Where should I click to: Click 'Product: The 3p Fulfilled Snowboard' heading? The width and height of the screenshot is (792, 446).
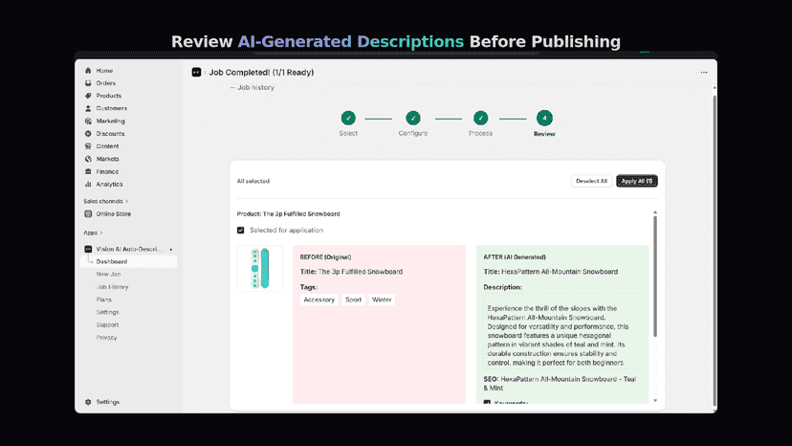coord(289,213)
